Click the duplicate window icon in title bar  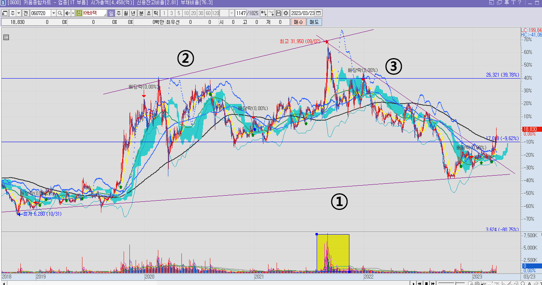tap(499, 3)
